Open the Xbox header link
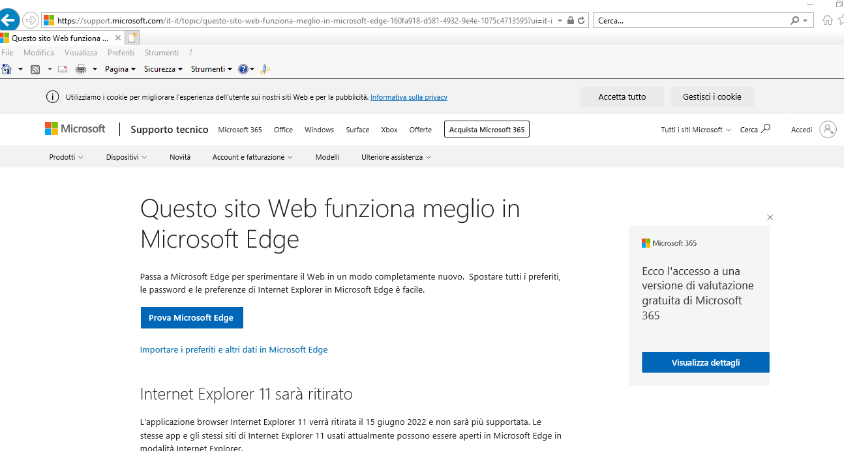The image size is (844, 451). click(x=389, y=130)
